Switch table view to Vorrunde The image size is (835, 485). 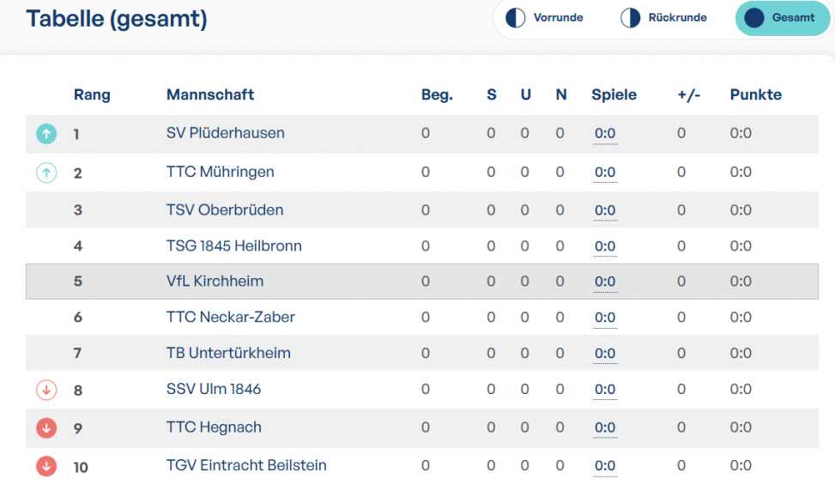(544, 17)
